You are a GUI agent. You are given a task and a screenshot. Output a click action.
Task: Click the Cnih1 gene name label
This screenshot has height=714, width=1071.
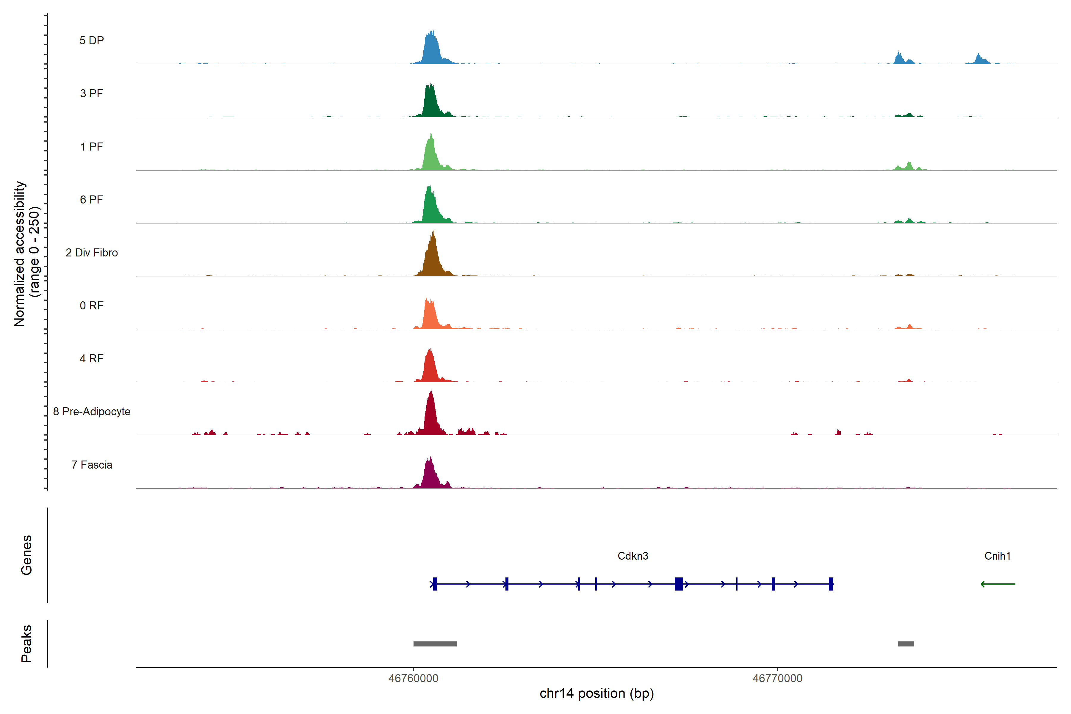997,556
